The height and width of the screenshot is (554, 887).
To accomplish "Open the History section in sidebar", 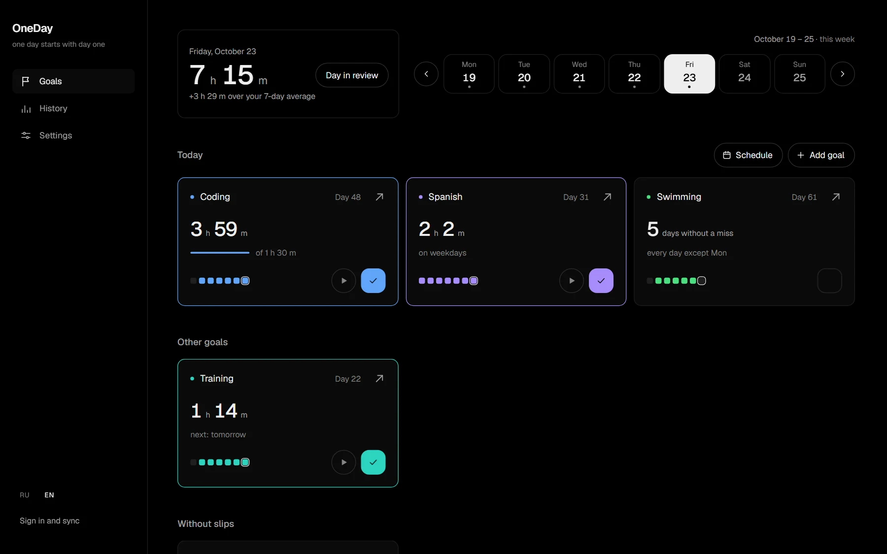I will coord(73,108).
